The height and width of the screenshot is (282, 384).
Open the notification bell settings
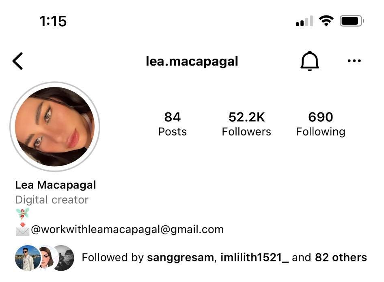click(x=310, y=61)
